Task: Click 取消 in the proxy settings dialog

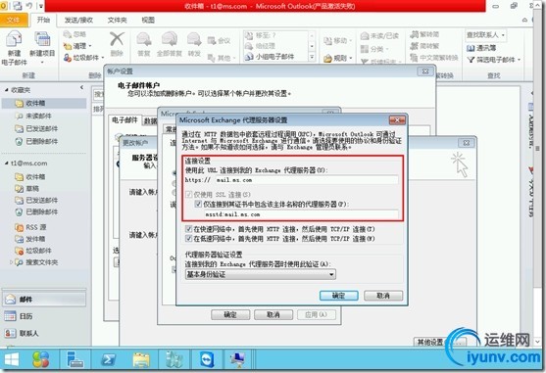Action: [383, 296]
